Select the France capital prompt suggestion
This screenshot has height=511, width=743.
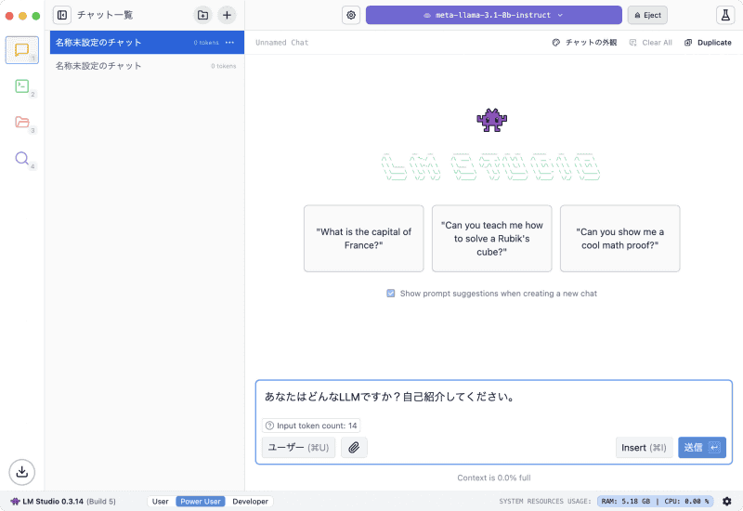pos(364,239)
